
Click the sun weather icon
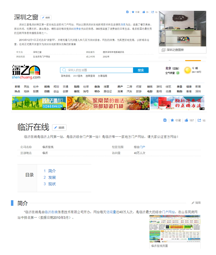[187, 70]
